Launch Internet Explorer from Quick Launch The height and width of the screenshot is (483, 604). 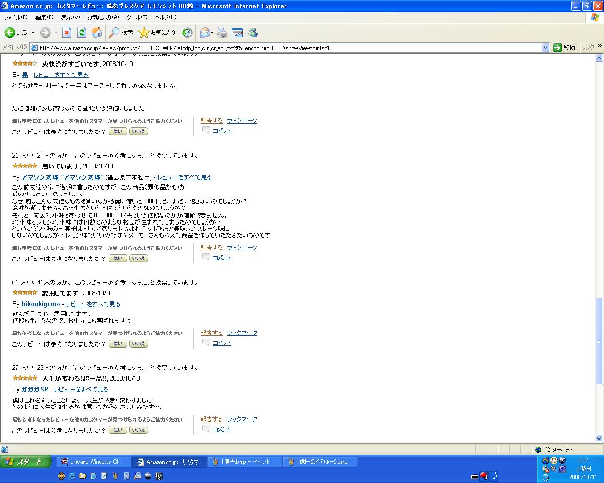(x=72, y=476)
